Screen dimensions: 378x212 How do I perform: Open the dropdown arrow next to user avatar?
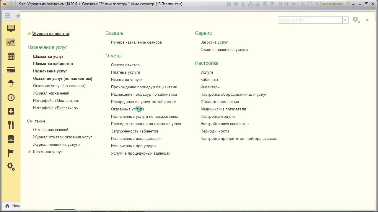click(x=353, y=4)
